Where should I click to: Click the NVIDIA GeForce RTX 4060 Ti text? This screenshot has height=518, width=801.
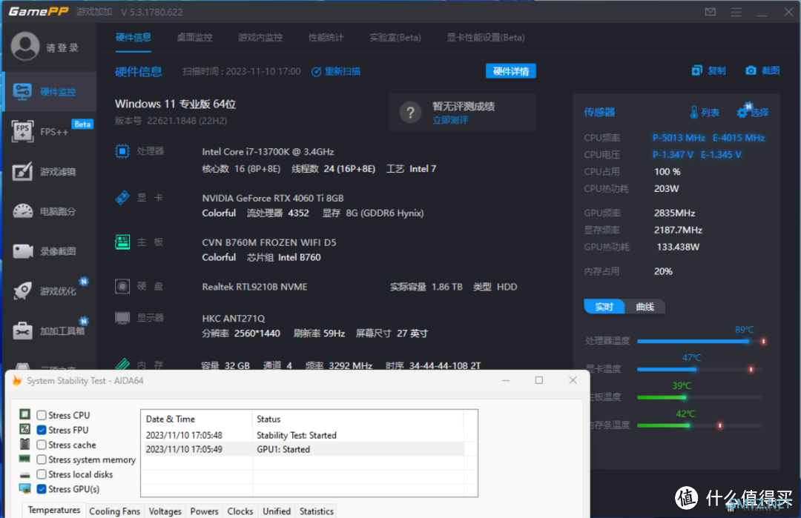(x=273, y=198)
